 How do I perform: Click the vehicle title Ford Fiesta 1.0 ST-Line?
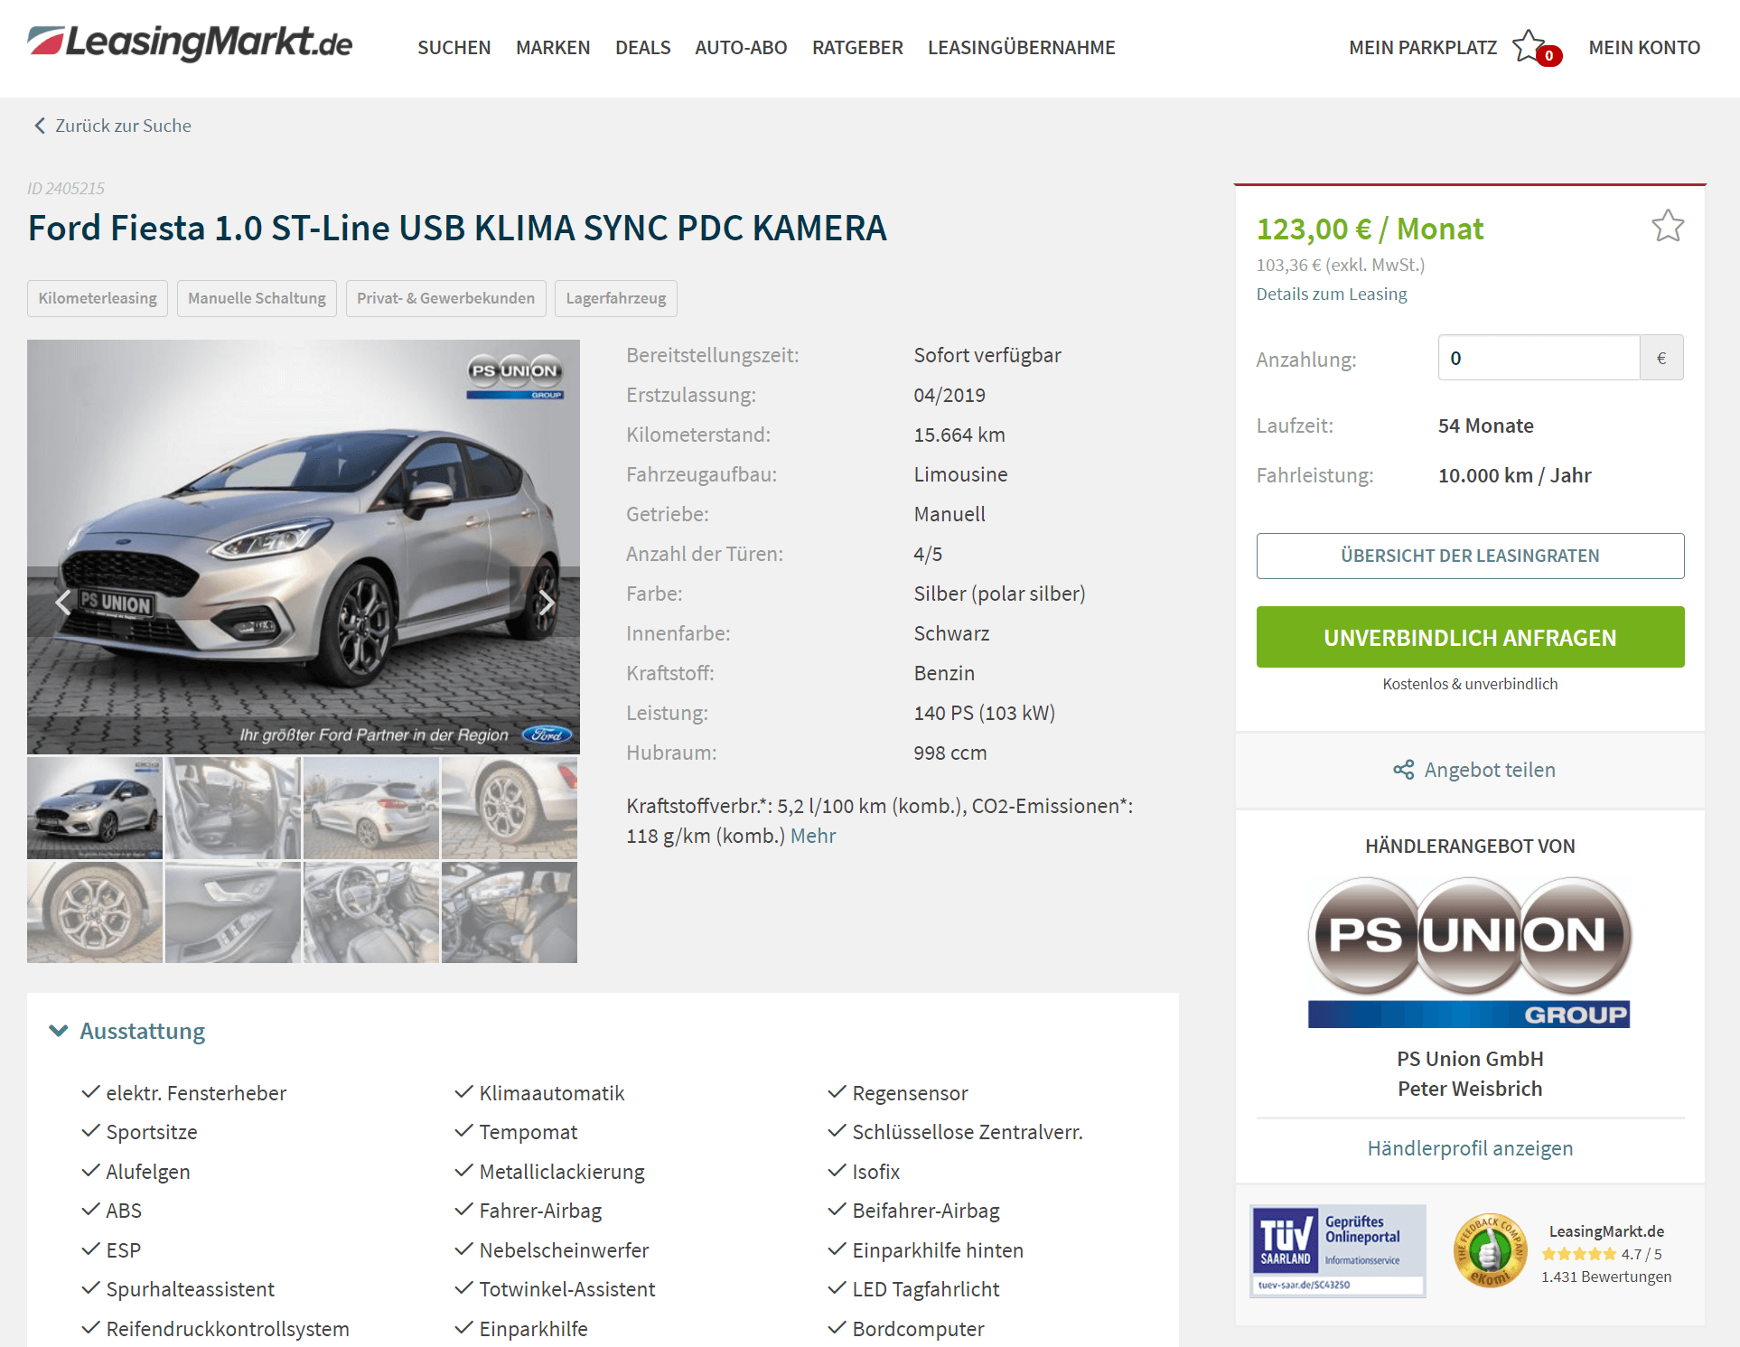point(457,228)
